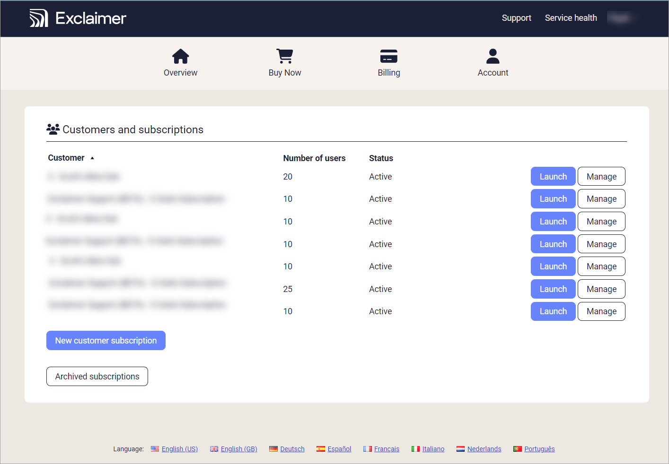Go to Service health page

tap(571, 18)
